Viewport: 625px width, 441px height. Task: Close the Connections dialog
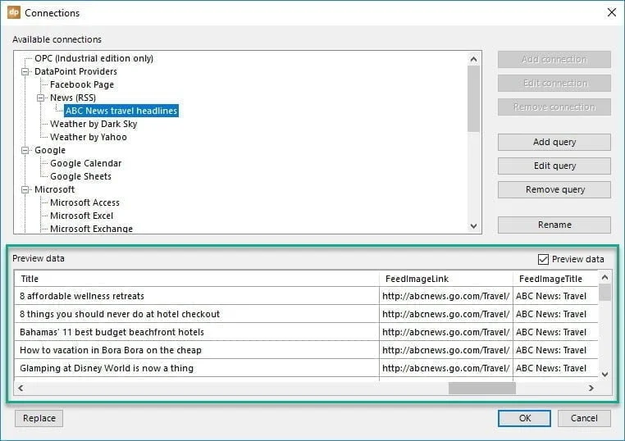pos(611,12)
